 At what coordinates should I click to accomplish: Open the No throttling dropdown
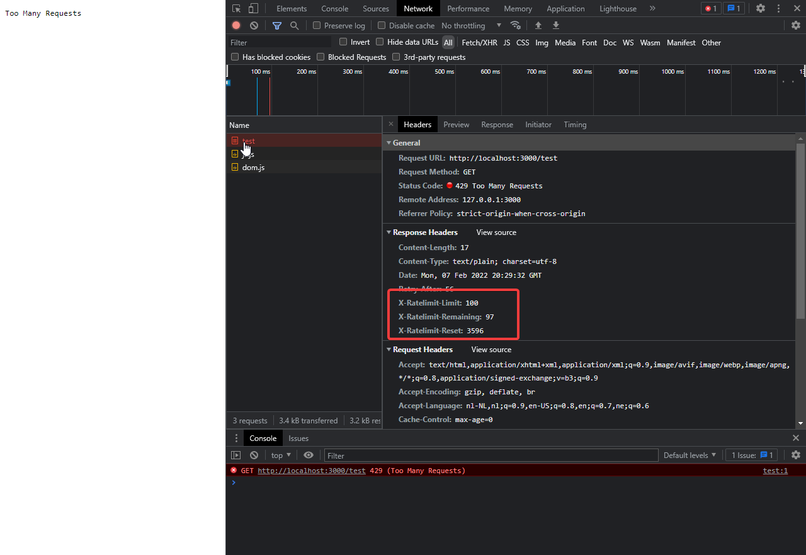pos(472,25)
